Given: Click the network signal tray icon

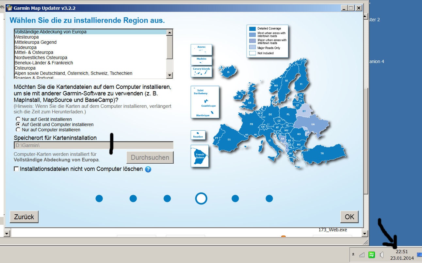Looking at the screenshot, I should point(362,255).
